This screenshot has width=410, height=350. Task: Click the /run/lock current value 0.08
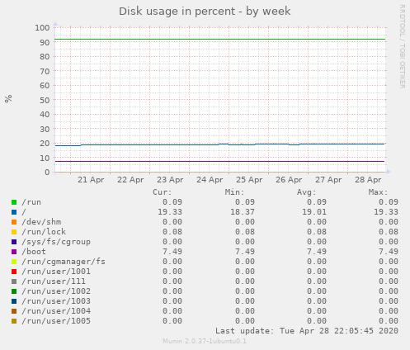172,232
